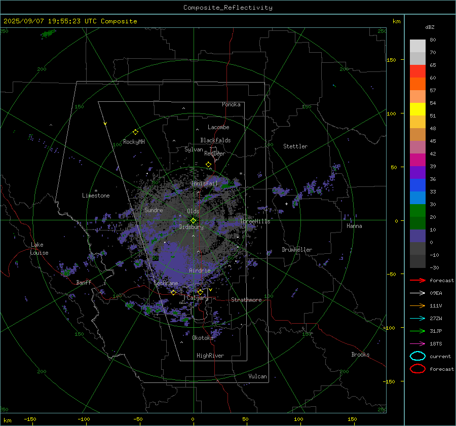Screen dimensions: 456x426
Task: Click the Cochrane town label
Action: pyautogui.click(x=166, y=283)
